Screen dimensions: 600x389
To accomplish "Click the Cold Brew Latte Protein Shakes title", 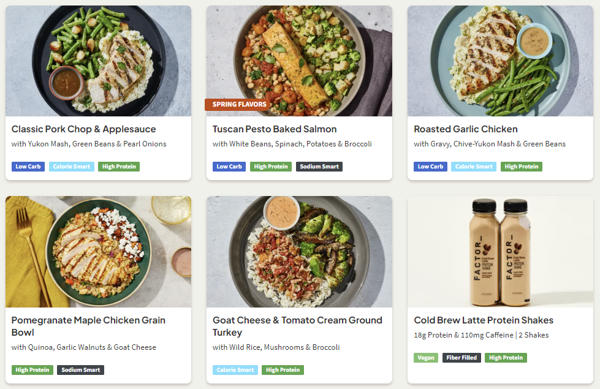I will click(484, 320).
